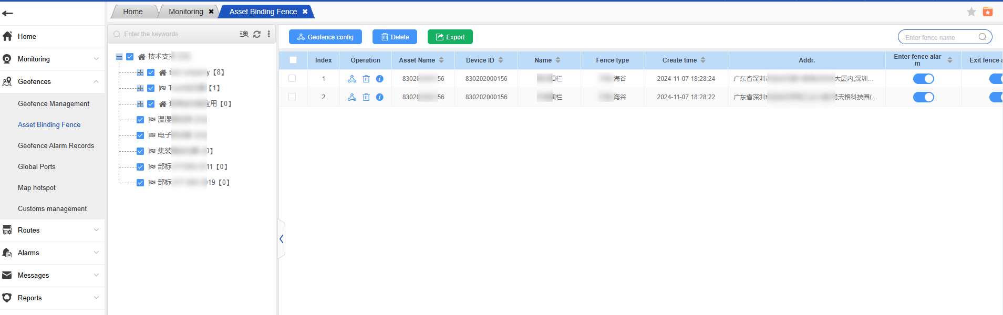The image size is (1003, 315).
Task: Toggle the Enter fence alarm switch in row 1
Action: [x=923, y=79]
